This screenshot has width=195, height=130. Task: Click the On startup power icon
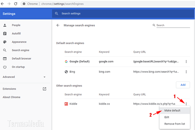click(5, 67)
